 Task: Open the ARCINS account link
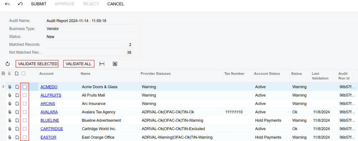click(48, 104)
